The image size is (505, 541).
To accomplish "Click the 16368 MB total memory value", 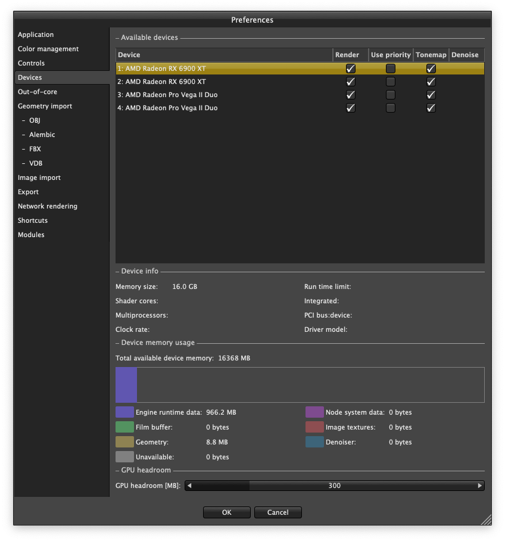I will pos(234,358).
